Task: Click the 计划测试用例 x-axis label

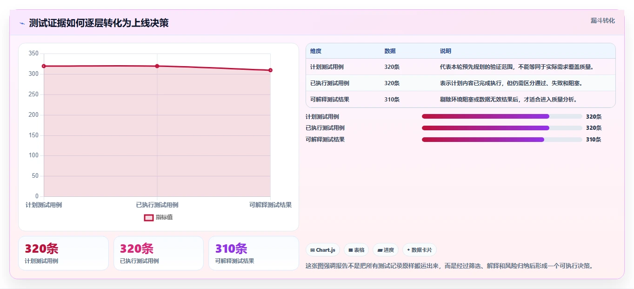Action: 44,205
